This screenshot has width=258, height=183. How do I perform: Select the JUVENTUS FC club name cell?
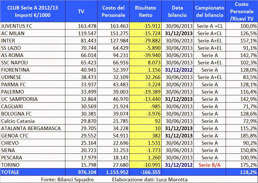(x=33, y=26)
